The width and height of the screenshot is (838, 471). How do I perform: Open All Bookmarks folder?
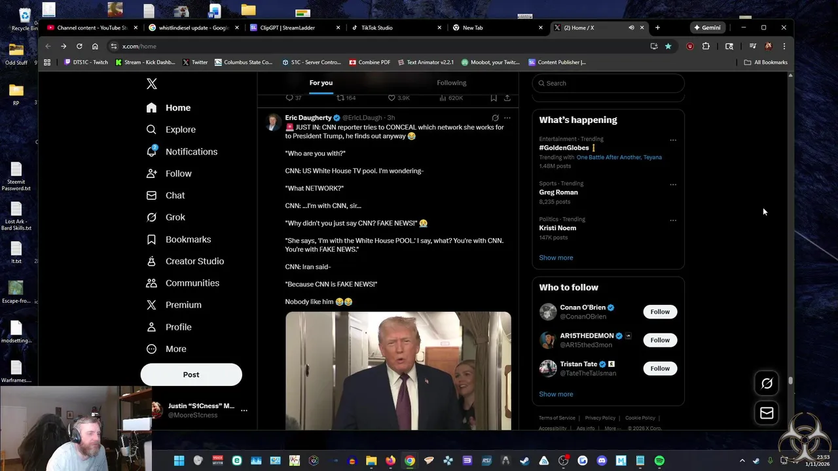tap(765, 62)
